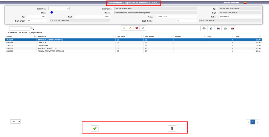The width and height of the screenshot is (269, 137).
Task: Confirm with the green checkmark button
Action: pyautogui.click(x=95, y=128)
